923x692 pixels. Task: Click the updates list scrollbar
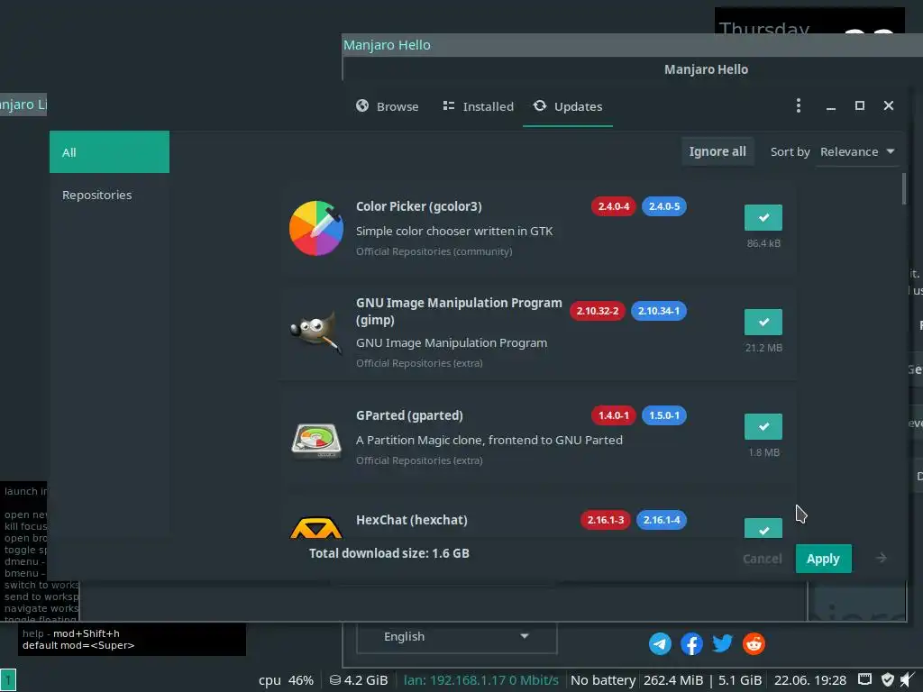point(904,189)
